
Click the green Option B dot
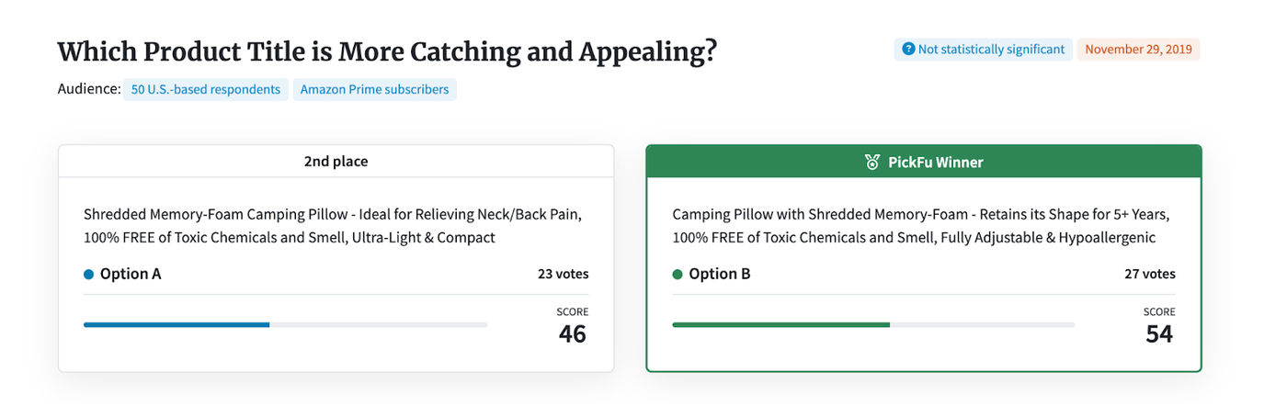pos(678,274)
